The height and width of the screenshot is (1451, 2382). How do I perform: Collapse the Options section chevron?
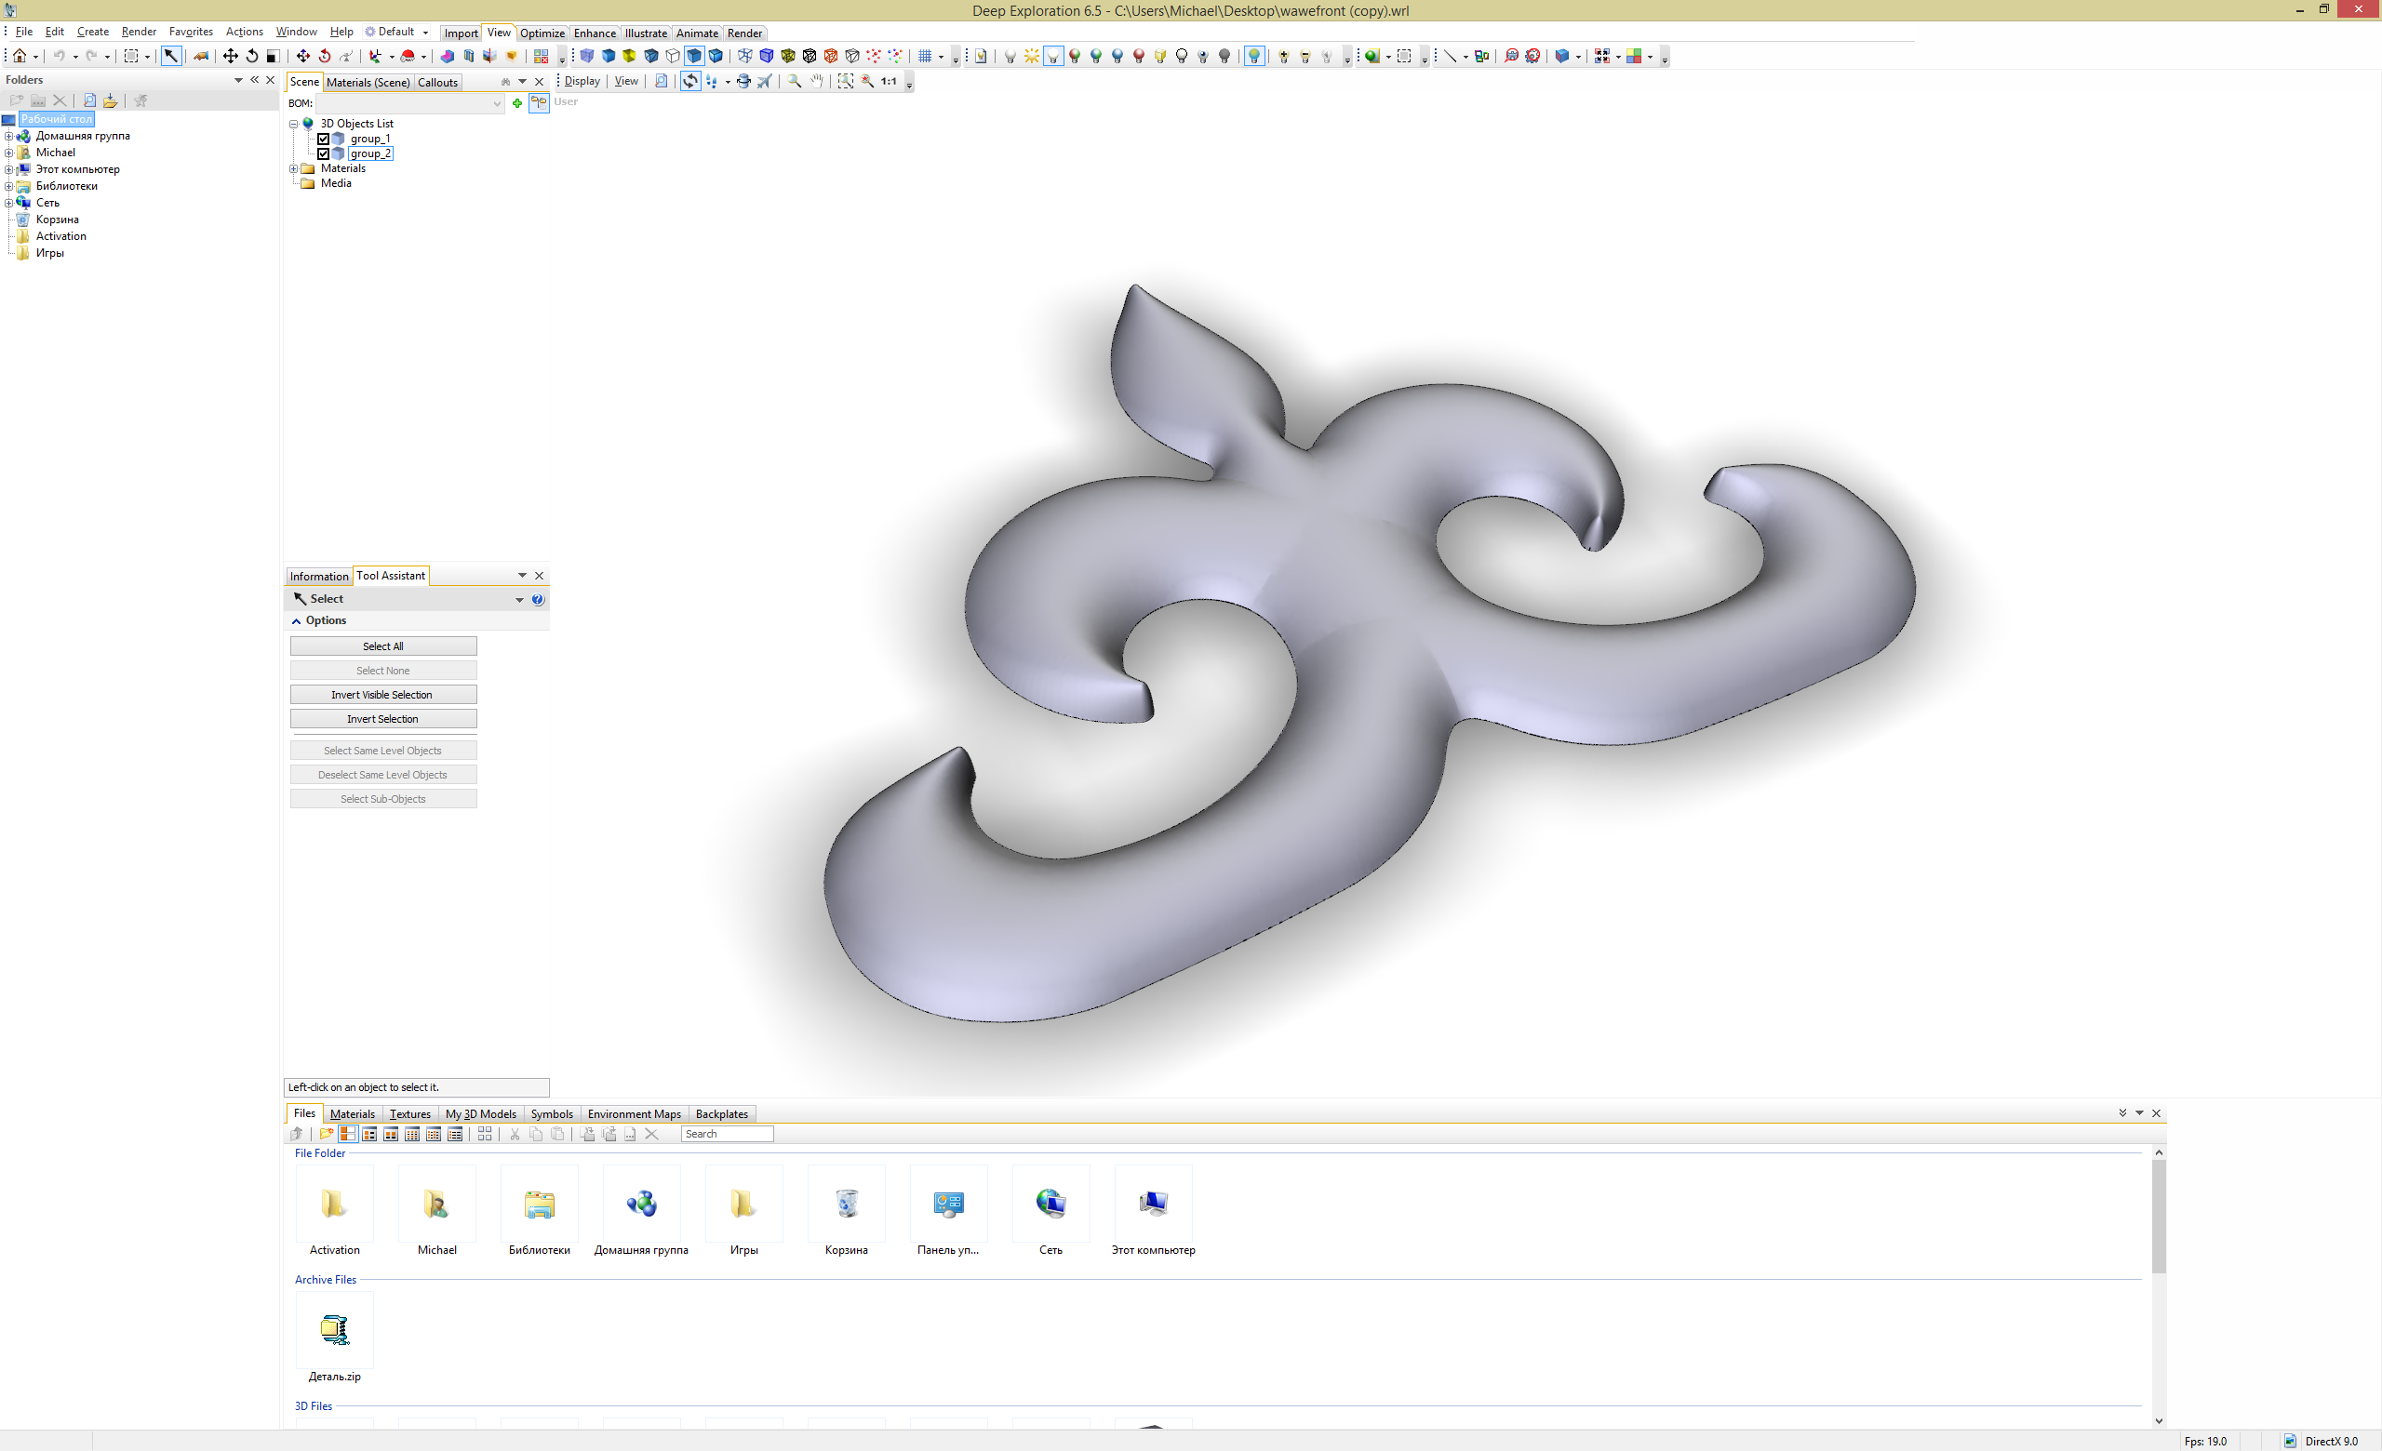tap(297, 621)
